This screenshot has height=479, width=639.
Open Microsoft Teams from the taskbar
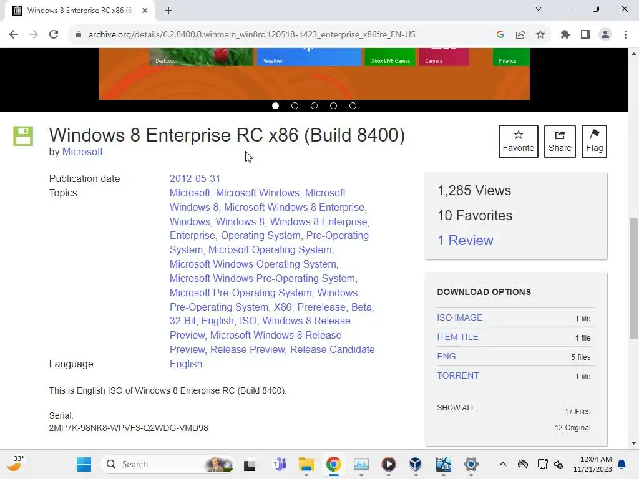click(280, 464)
